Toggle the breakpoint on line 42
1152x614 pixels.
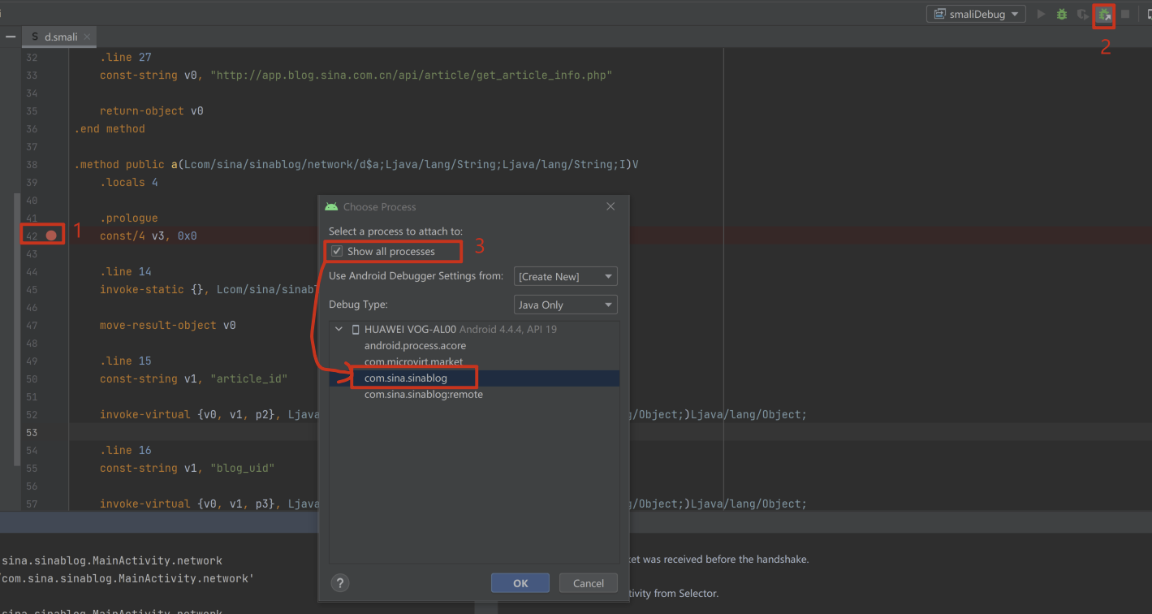[x=51, y=236]
